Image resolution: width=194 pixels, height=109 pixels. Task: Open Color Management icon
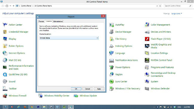coord(147,25)
